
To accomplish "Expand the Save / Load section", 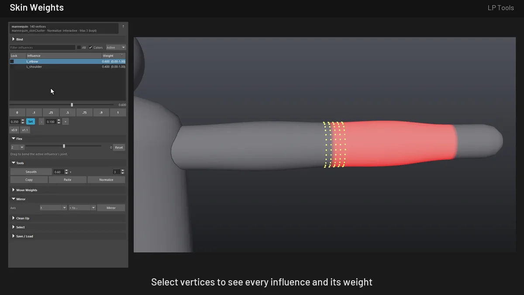I will click(x=68, y=236).
